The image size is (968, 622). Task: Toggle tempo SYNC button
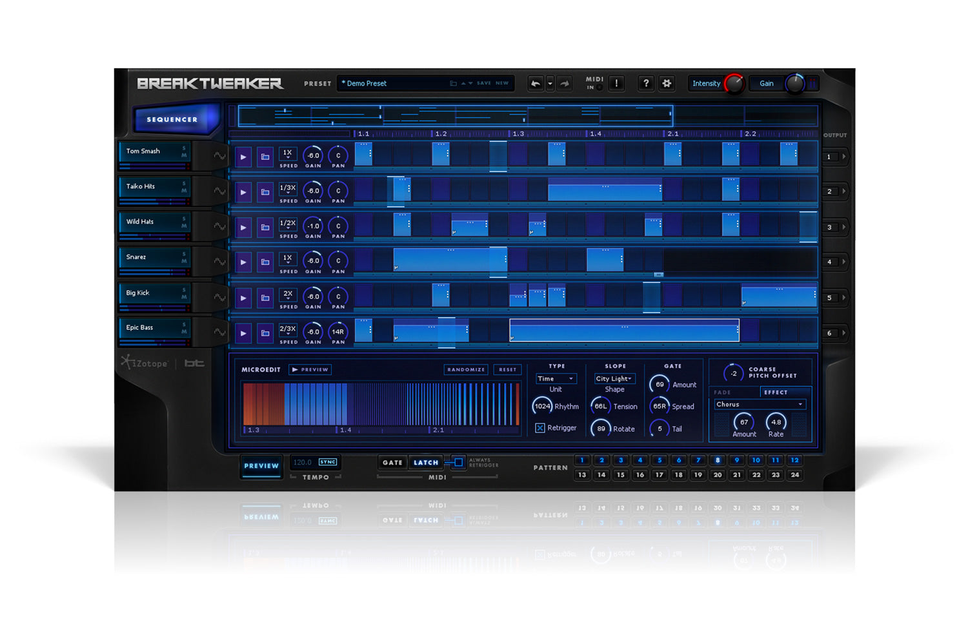coord(328,462)
